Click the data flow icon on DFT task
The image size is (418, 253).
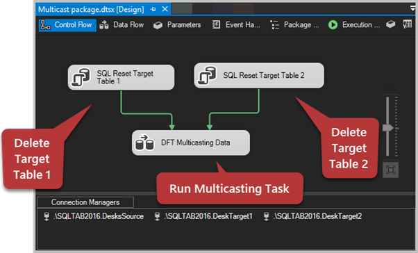[144, 142]
